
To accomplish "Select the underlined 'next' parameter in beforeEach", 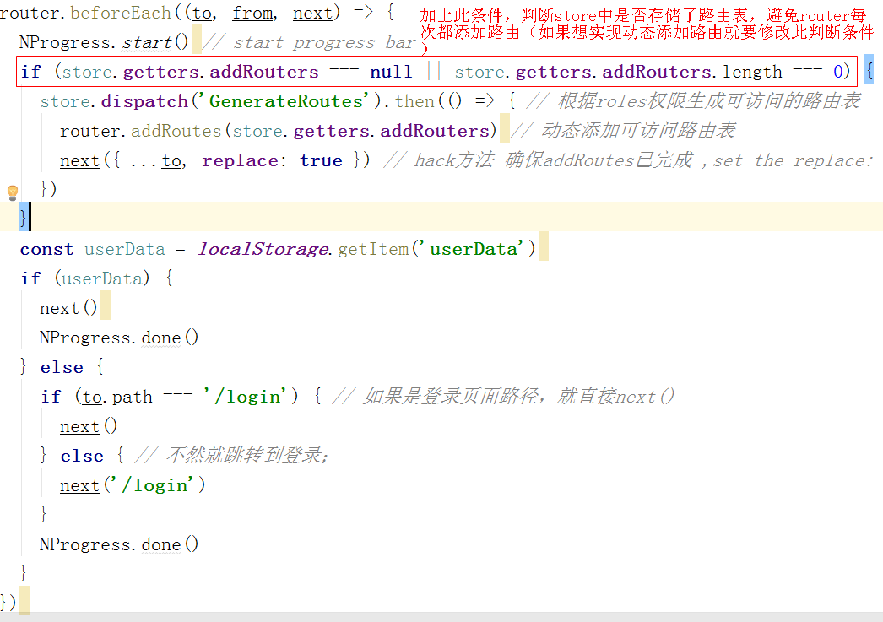I will point(311,13).
